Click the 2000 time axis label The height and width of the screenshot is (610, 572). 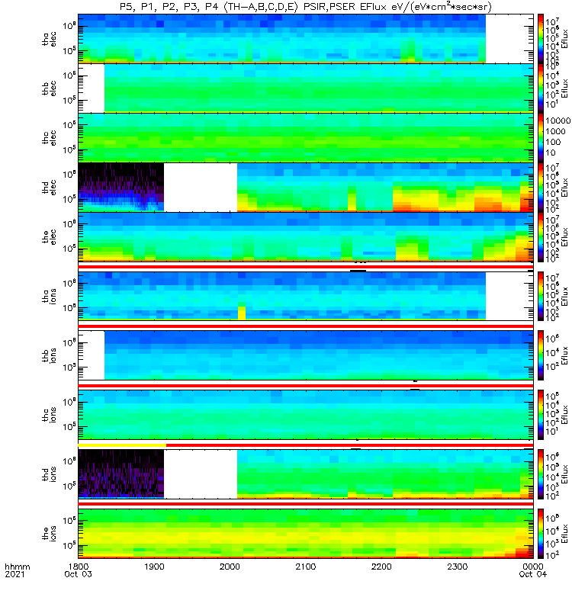click(230, 567)
